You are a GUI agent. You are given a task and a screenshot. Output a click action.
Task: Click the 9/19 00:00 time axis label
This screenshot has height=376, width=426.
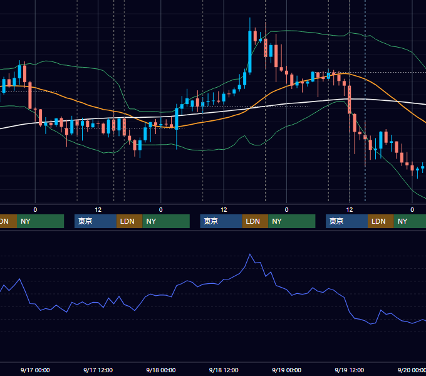286,370
